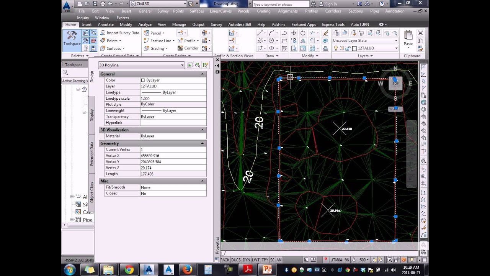Viewport: 490px width, 276px height.
Task: Launch Chrome from the Windows taskbar
Action: pyautogui.click(x=129, y=270)
